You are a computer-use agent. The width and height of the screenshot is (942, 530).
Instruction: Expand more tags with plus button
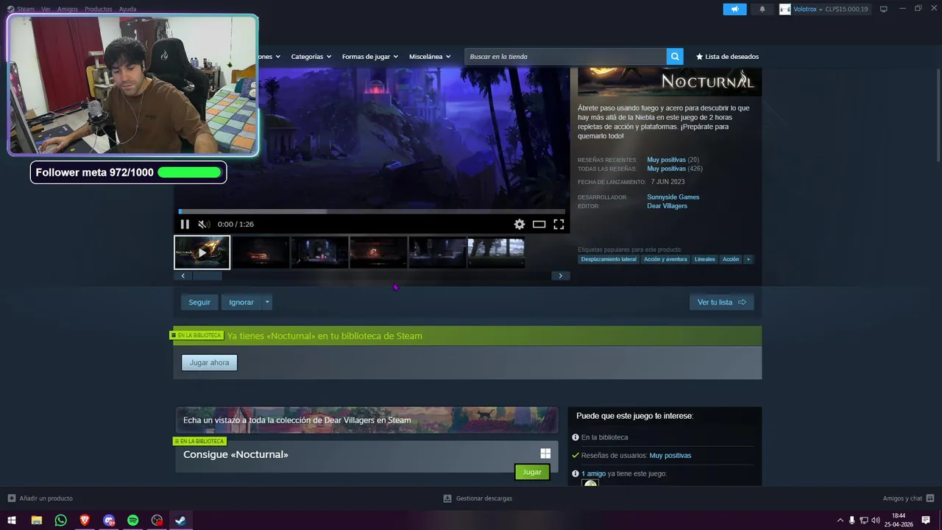tap(748, 259)
